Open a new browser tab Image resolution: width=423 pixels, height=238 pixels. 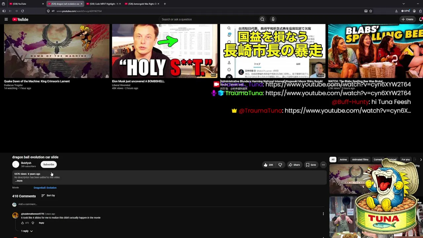point(165,4)
